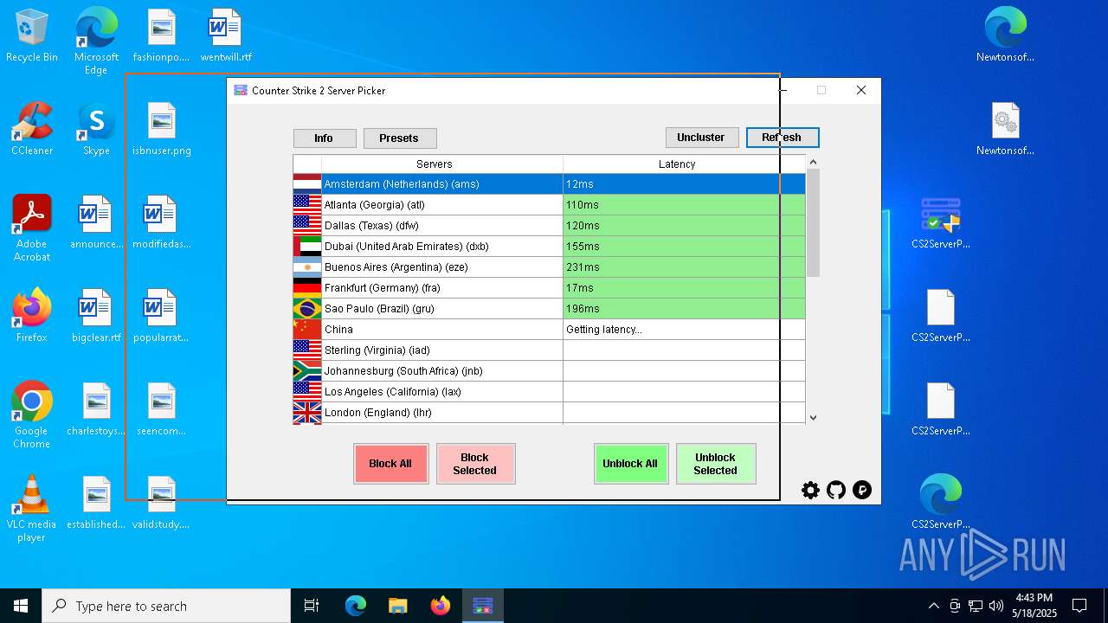This screenshot has height=623, width=1108.
Task: Open the notification center icon
Action: (x=1079, y=606)
